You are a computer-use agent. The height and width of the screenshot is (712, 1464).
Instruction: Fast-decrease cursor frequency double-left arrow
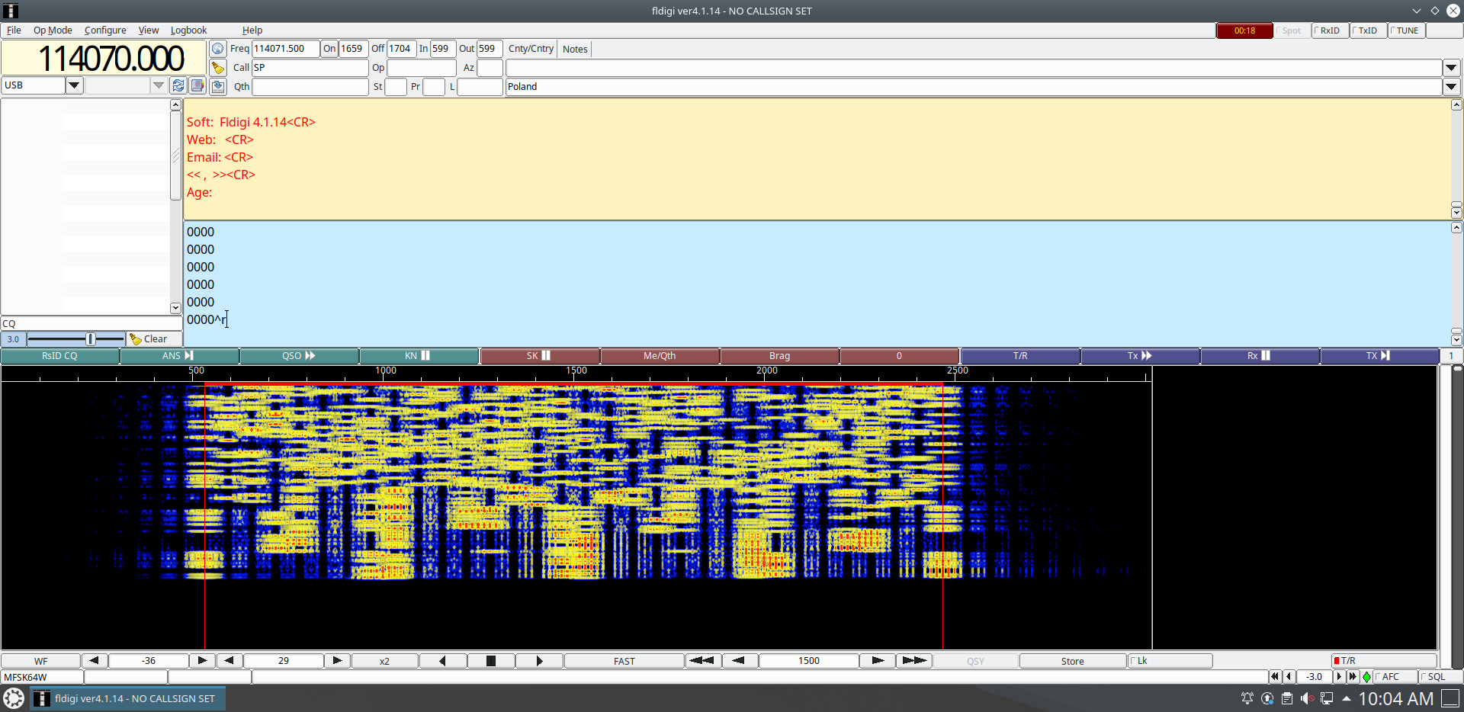coord(701,661)
